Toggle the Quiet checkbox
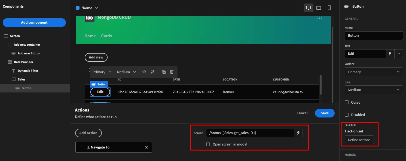The image size is (406, 161). click(x=347, y=102)
